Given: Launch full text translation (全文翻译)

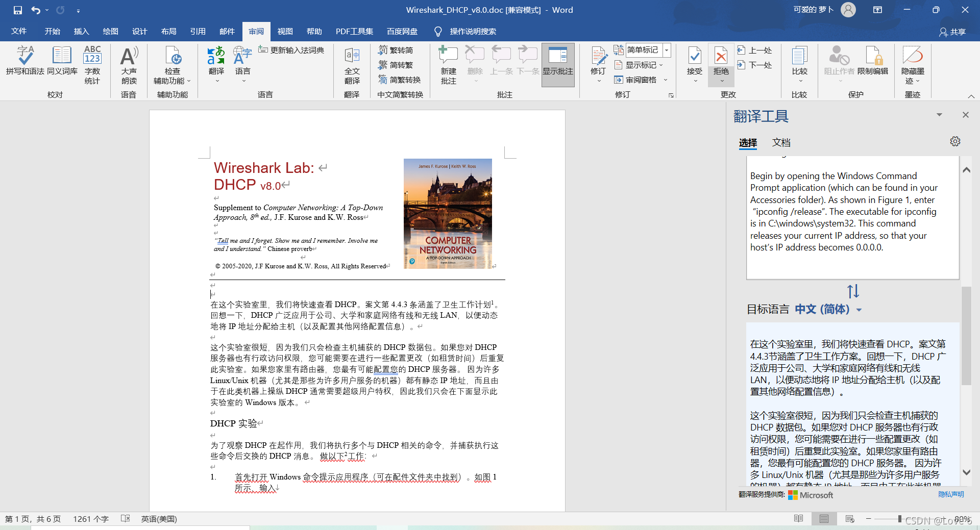Looking at the screenshot, I should pos(352,65).
